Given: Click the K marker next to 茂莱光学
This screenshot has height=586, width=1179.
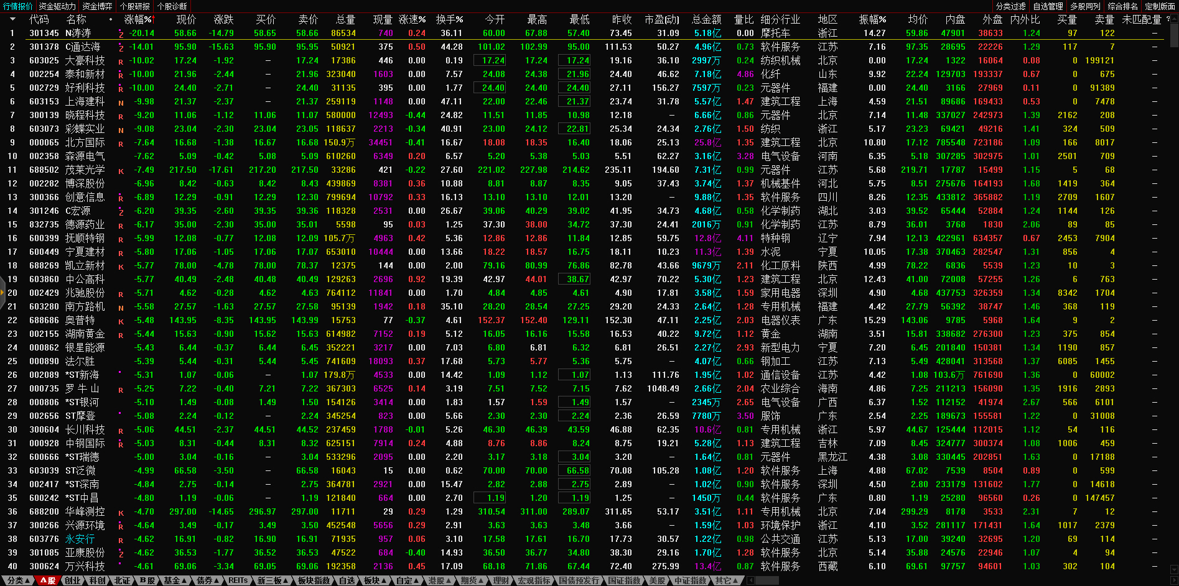Looking at the screenshot, I should [121, 171].
